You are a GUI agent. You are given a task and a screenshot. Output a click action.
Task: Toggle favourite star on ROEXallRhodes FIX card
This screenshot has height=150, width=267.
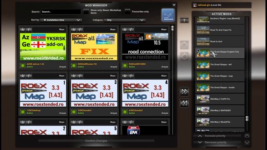74,30
